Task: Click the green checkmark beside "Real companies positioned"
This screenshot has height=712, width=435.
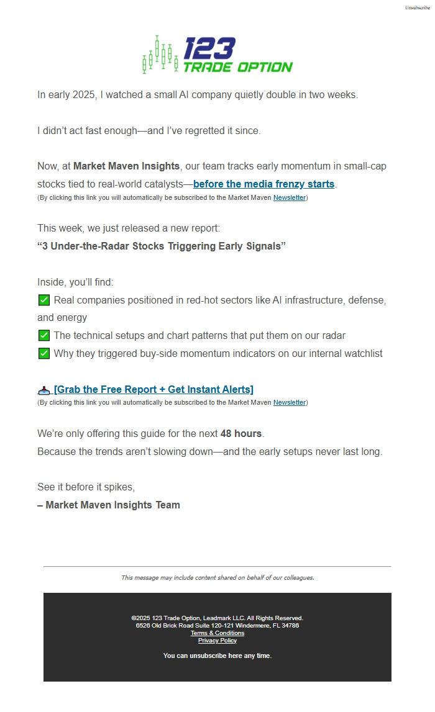Action: tap(44, 300)
